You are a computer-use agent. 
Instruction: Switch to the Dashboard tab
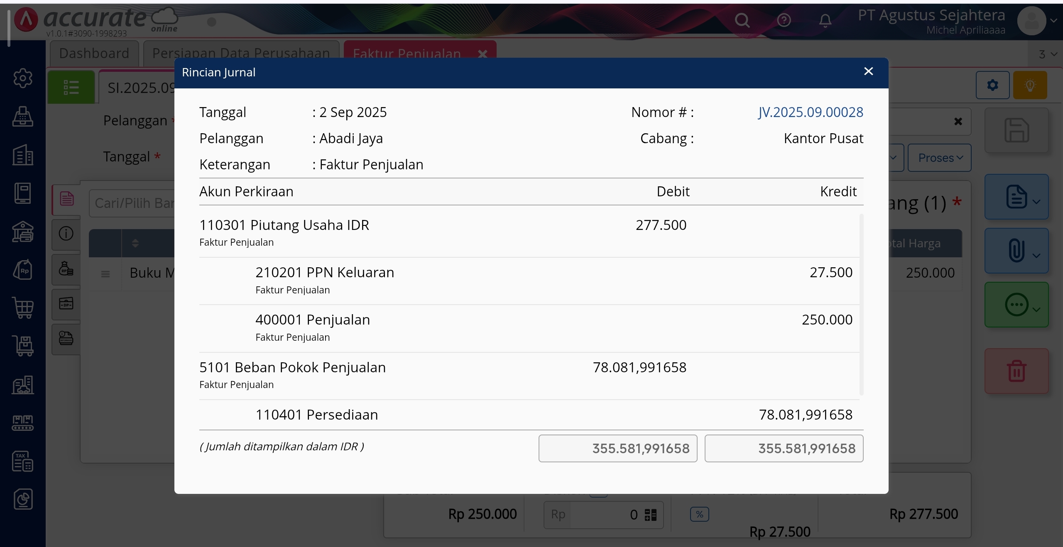(94, 53)
